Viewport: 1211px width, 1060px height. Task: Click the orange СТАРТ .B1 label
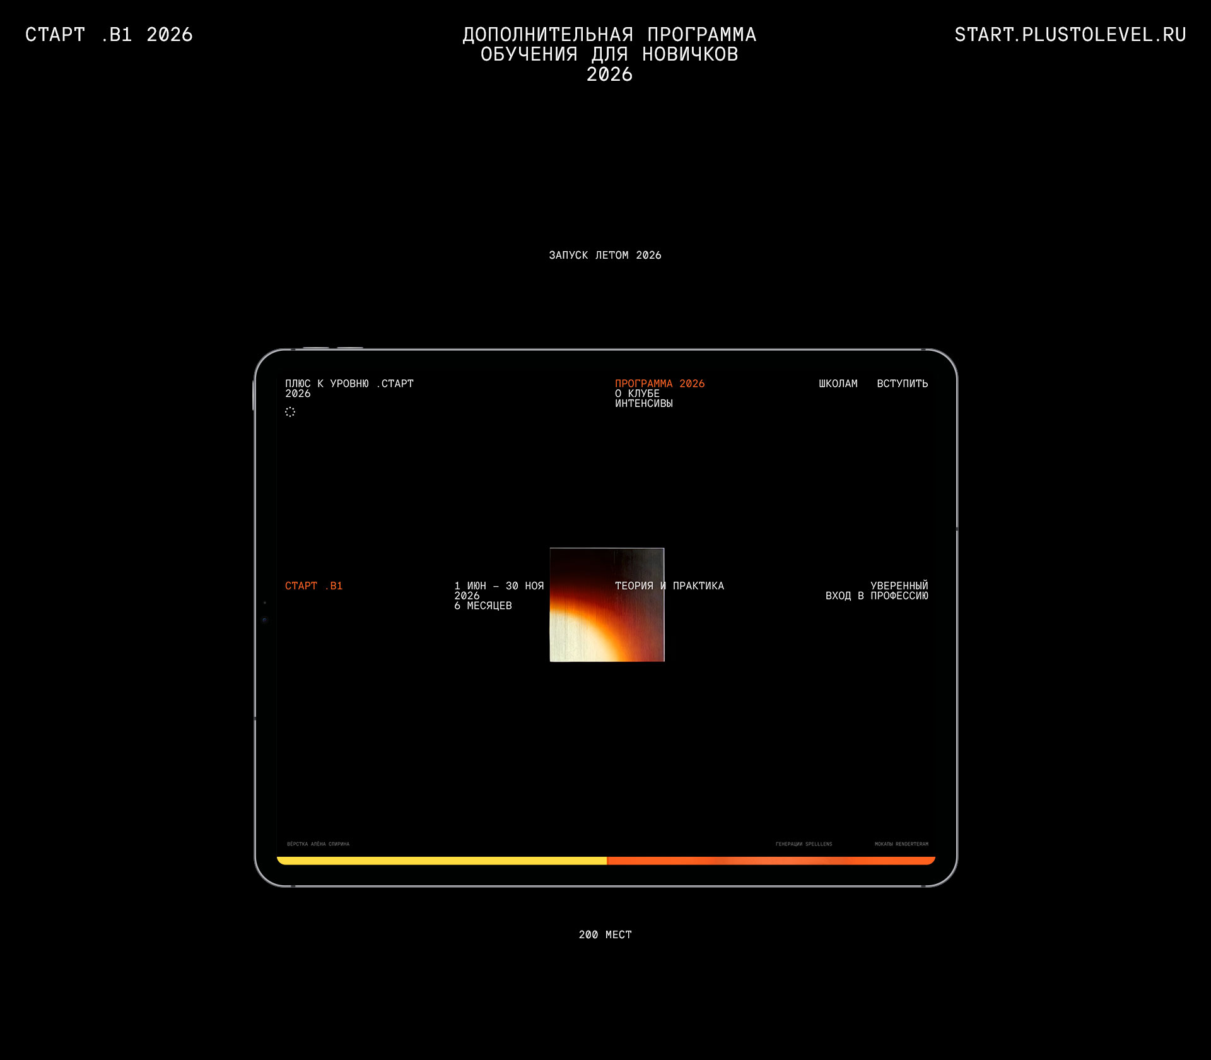point(313,586)
